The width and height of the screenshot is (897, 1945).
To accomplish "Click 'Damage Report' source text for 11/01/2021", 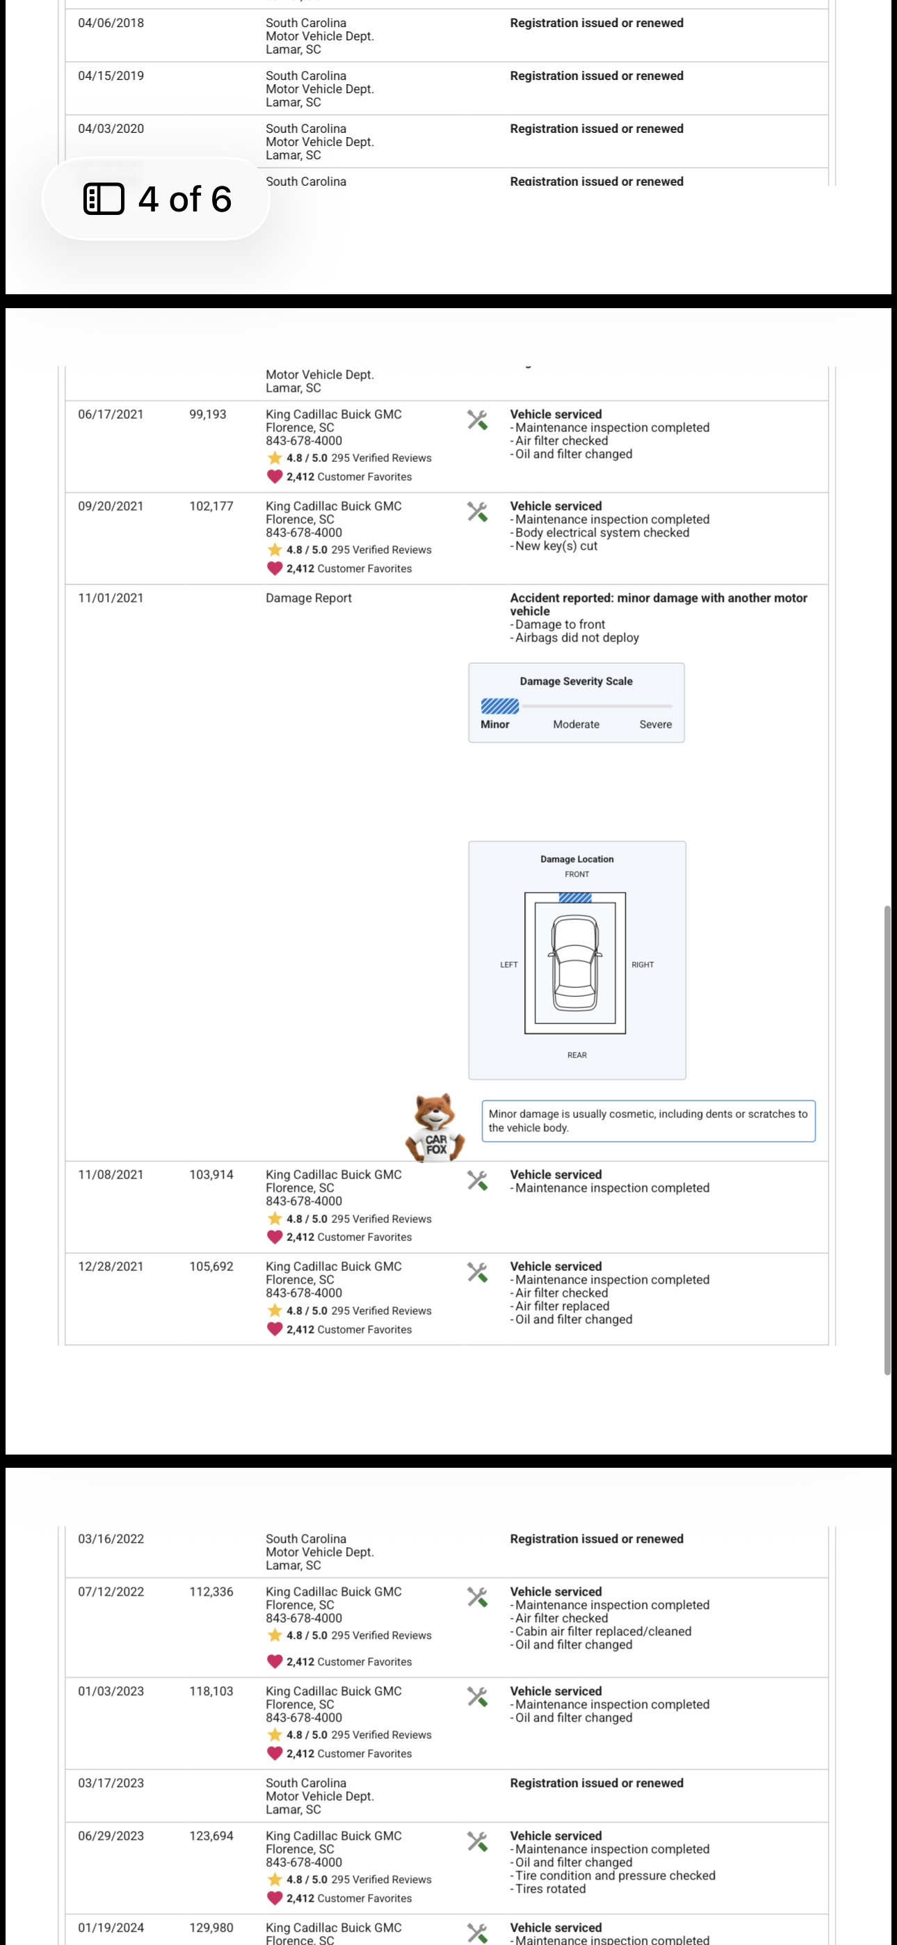I will click(x=309, y=598).
